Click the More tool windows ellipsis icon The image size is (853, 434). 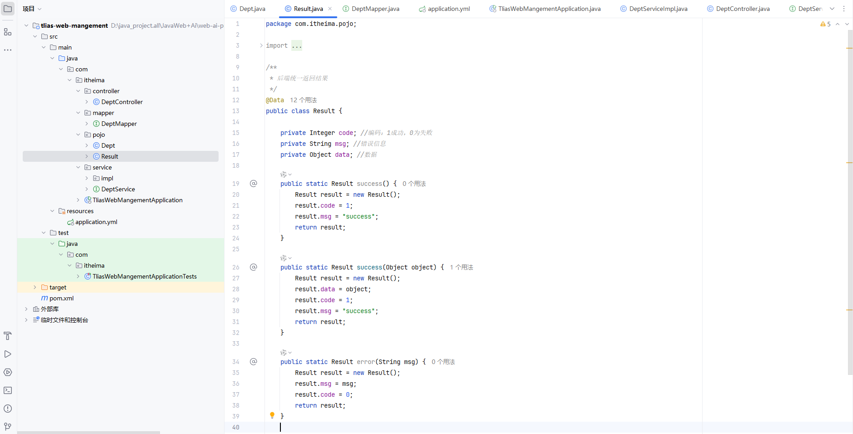tap(8, 50)
